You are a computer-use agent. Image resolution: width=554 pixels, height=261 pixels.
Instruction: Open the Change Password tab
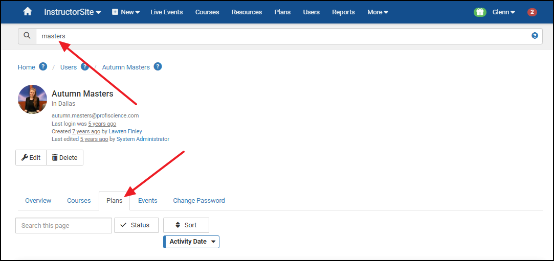pos(199,200)
